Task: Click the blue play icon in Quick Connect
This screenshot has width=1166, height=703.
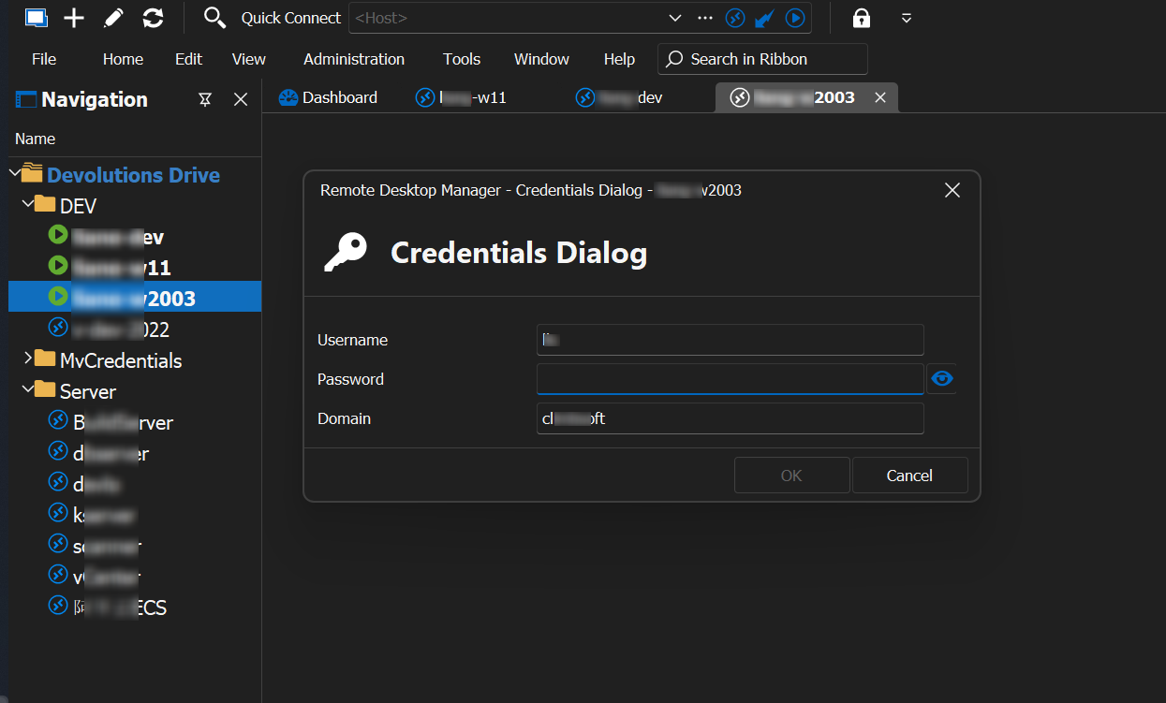Action: 795,18
